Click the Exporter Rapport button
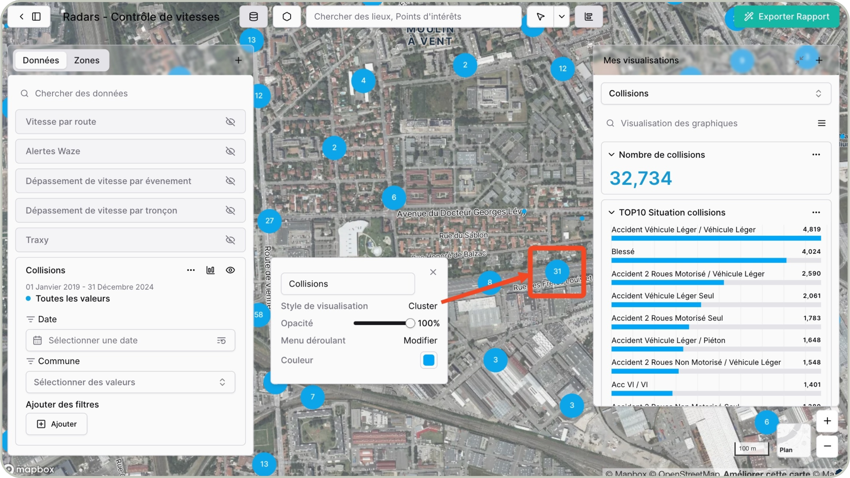 click(787, 17)
